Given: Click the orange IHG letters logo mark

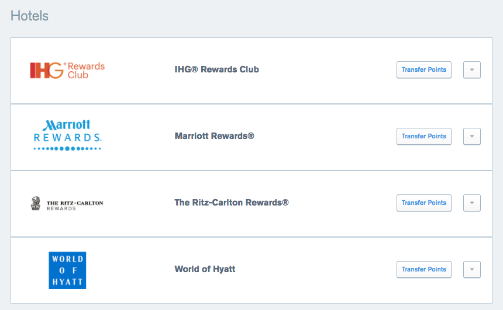Looking at the screenshot, I should click(x=47, y=70).
